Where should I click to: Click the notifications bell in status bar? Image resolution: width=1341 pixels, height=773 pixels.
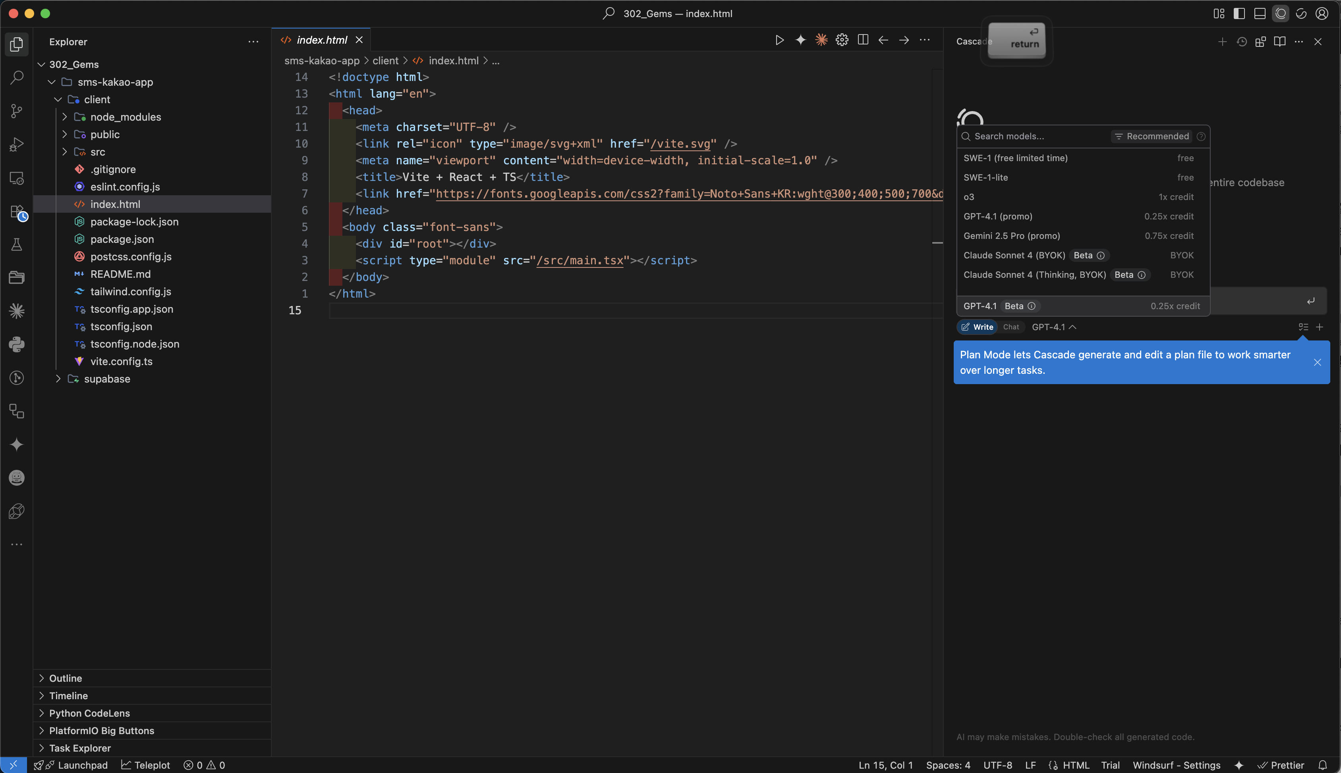point(1322,765)
